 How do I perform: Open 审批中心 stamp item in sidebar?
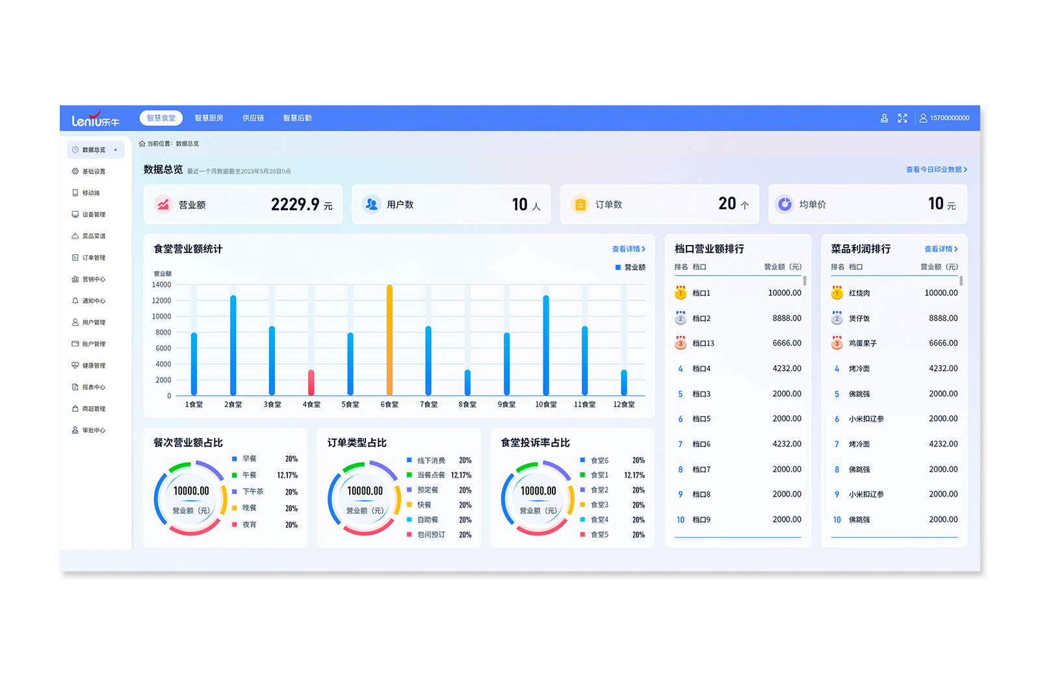(x=88, y=430)
